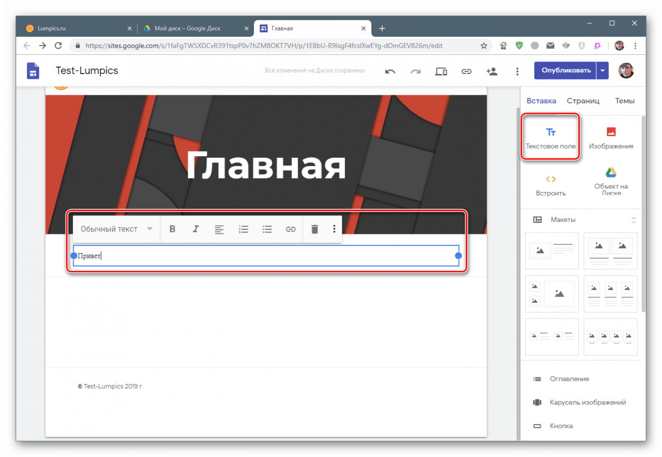
Task: Open the device preview mode
Action: point(441,71)
